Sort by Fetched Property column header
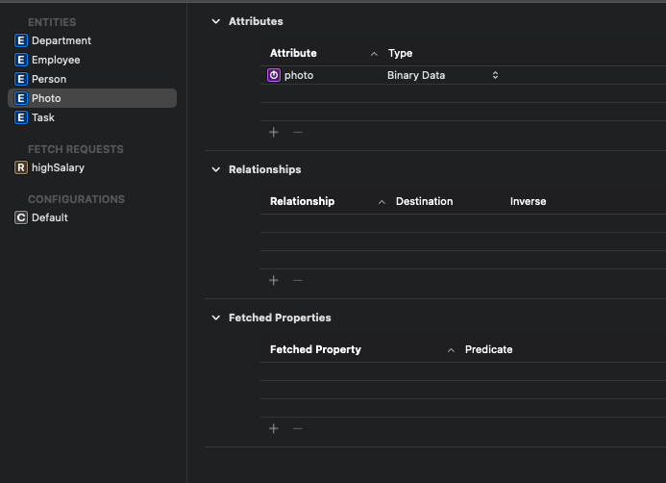666x483 pixels. (315, 349)
